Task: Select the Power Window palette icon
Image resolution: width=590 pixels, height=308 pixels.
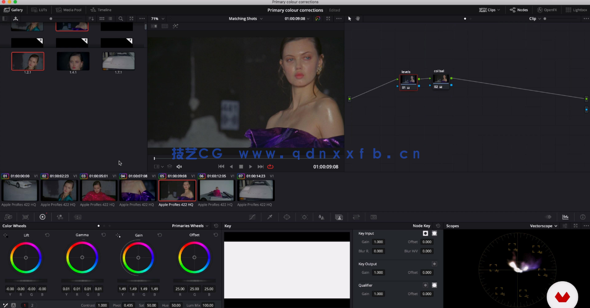Action: 287,217
